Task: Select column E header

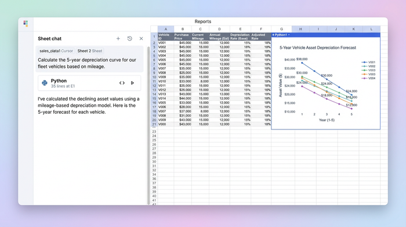Action: (240, 29)
